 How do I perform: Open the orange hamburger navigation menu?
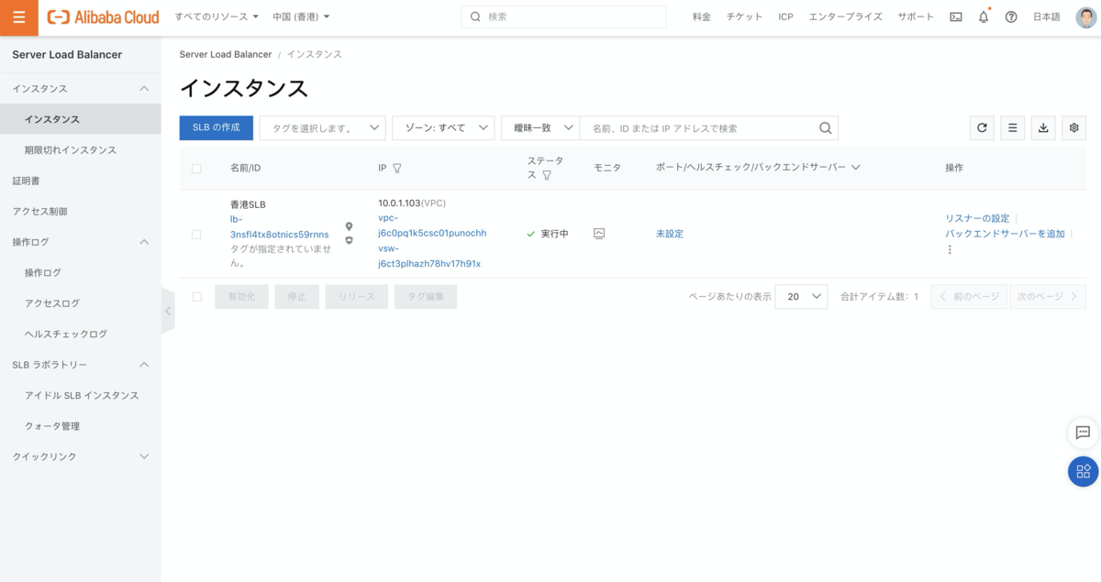pos(19,17)
